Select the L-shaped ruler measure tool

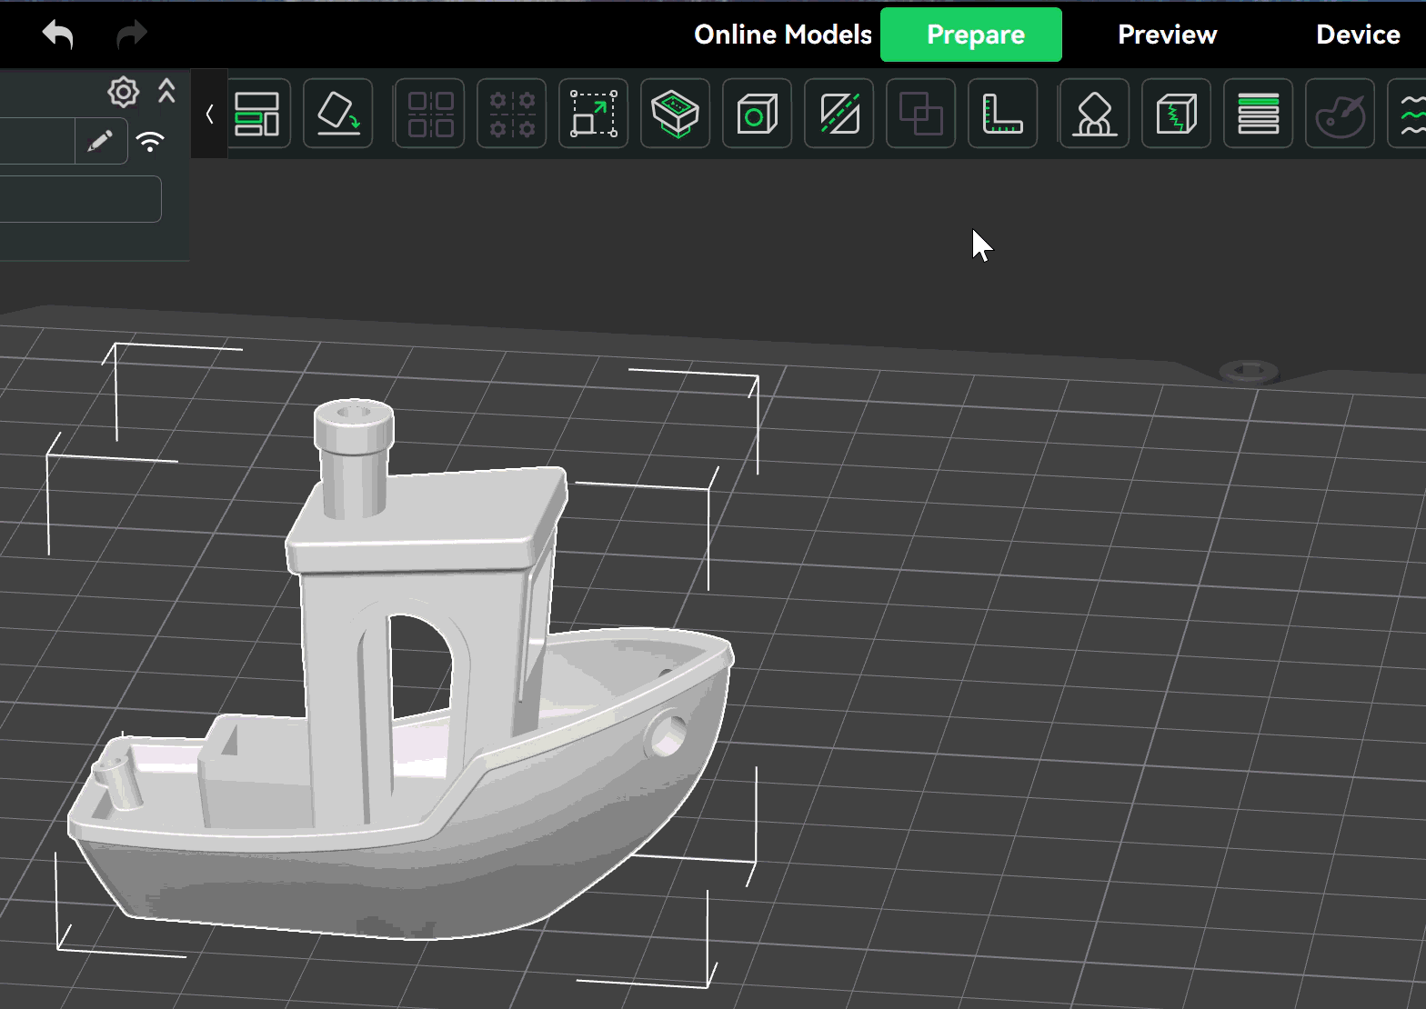1003,114
